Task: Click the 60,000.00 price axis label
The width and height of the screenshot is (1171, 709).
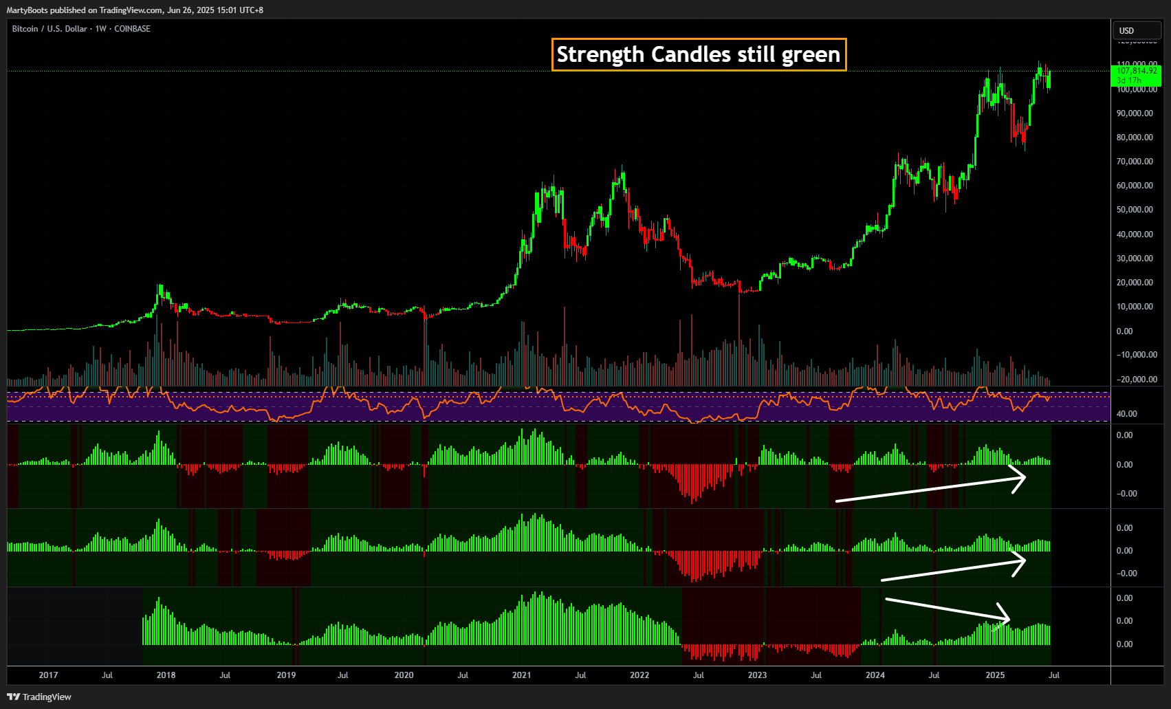Action: [x=1135, y=186]
